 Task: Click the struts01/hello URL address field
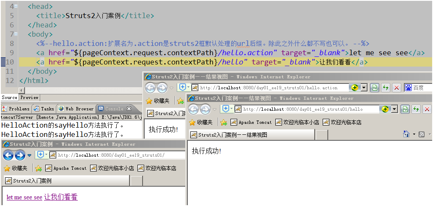pyautogui.click(x=307, y=109)
